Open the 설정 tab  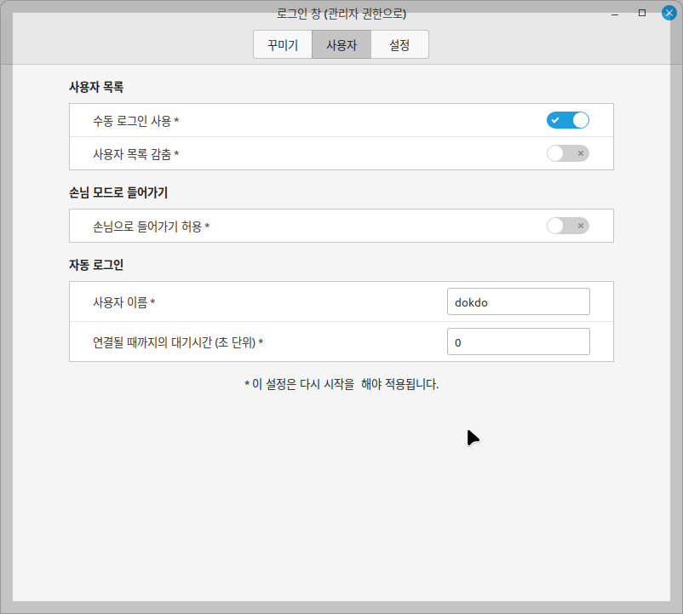pyautogui.click(x=399, y=44)
